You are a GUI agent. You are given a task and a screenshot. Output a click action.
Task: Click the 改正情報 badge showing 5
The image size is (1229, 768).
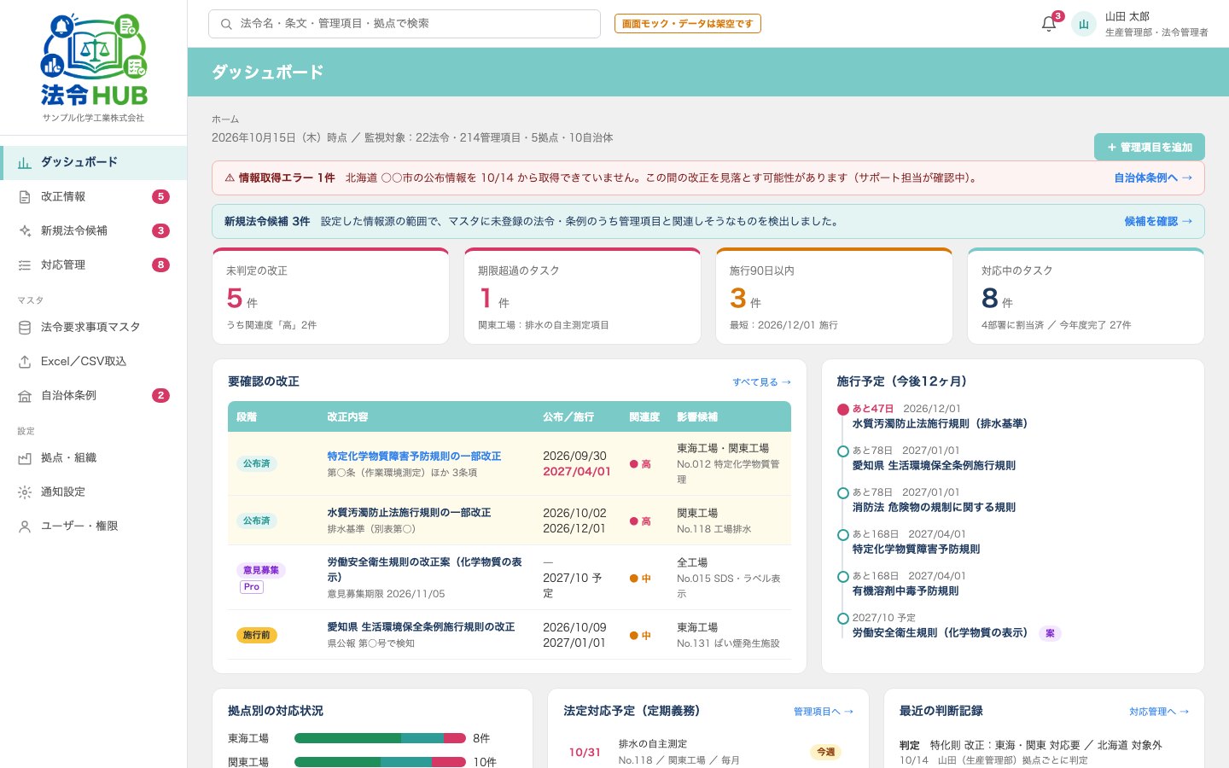(160, 197)
